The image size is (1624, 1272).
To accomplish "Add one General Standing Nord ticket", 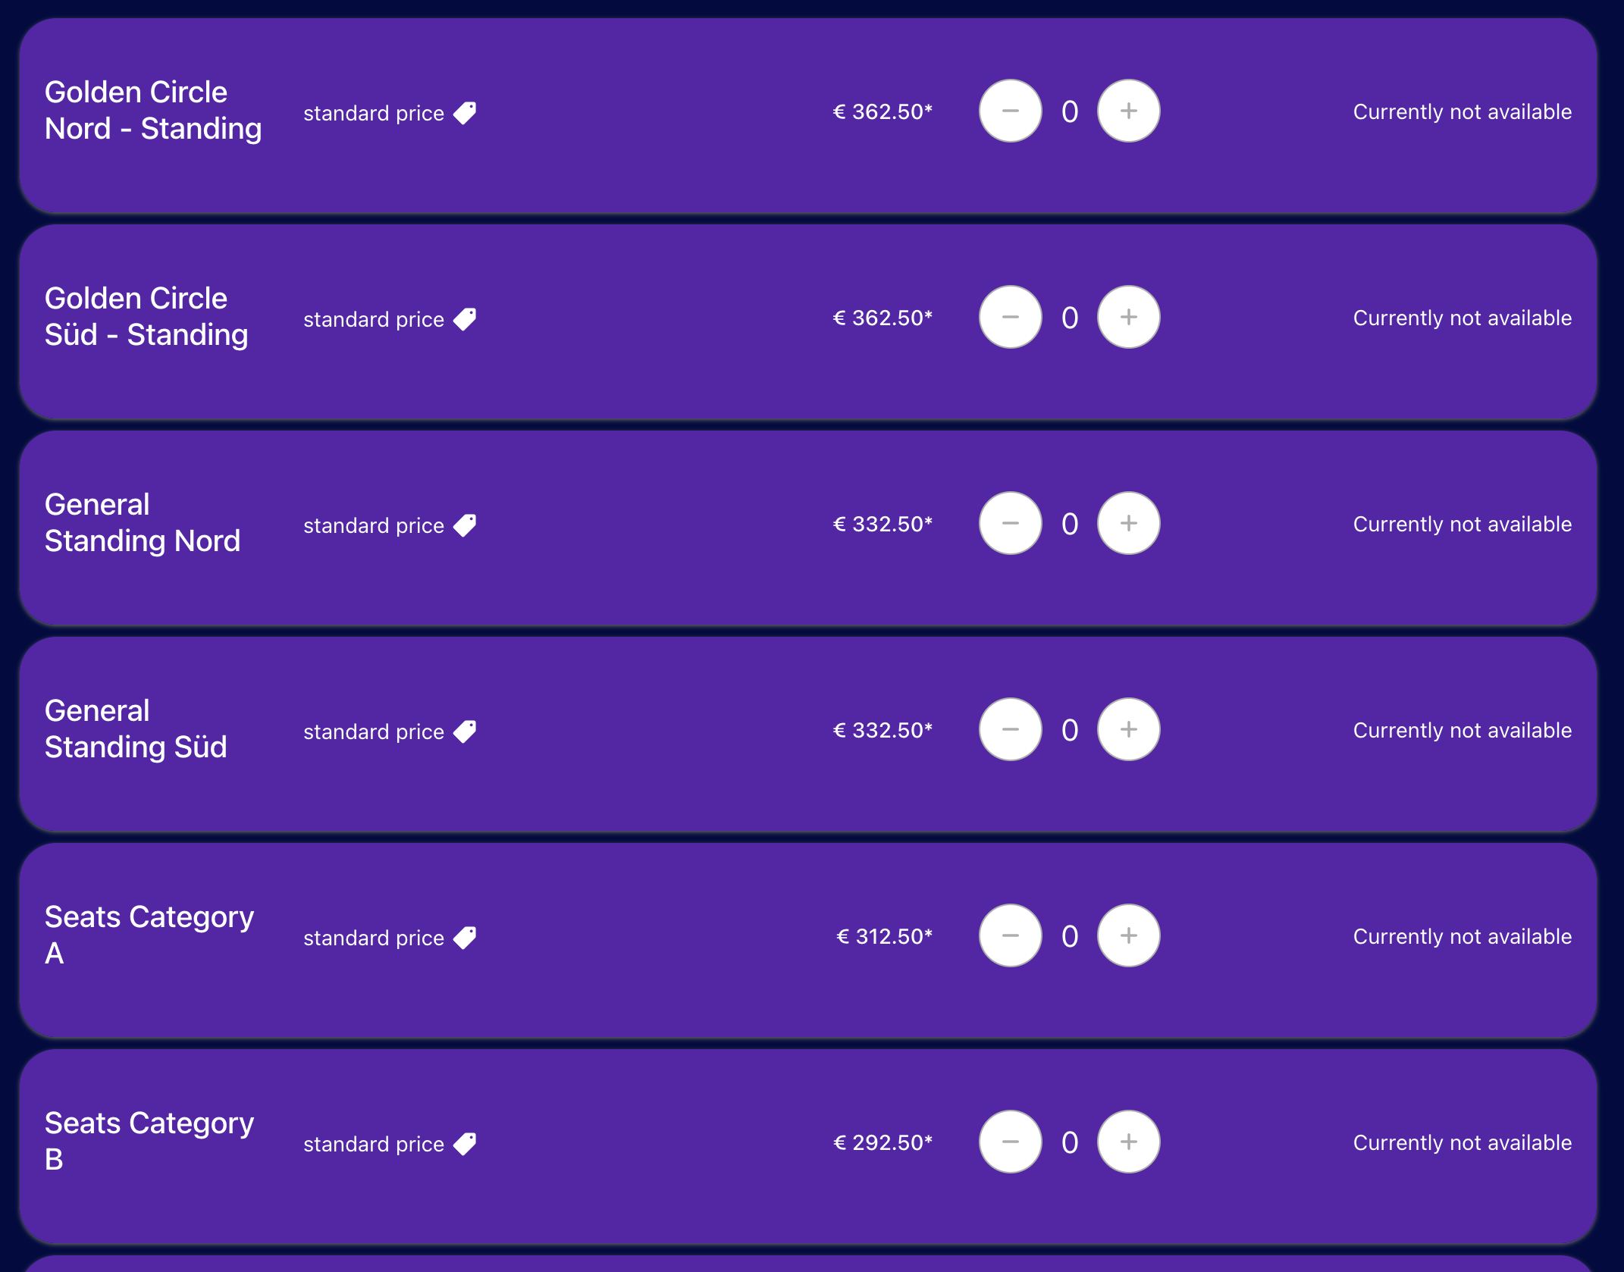I will (1128, 524).
